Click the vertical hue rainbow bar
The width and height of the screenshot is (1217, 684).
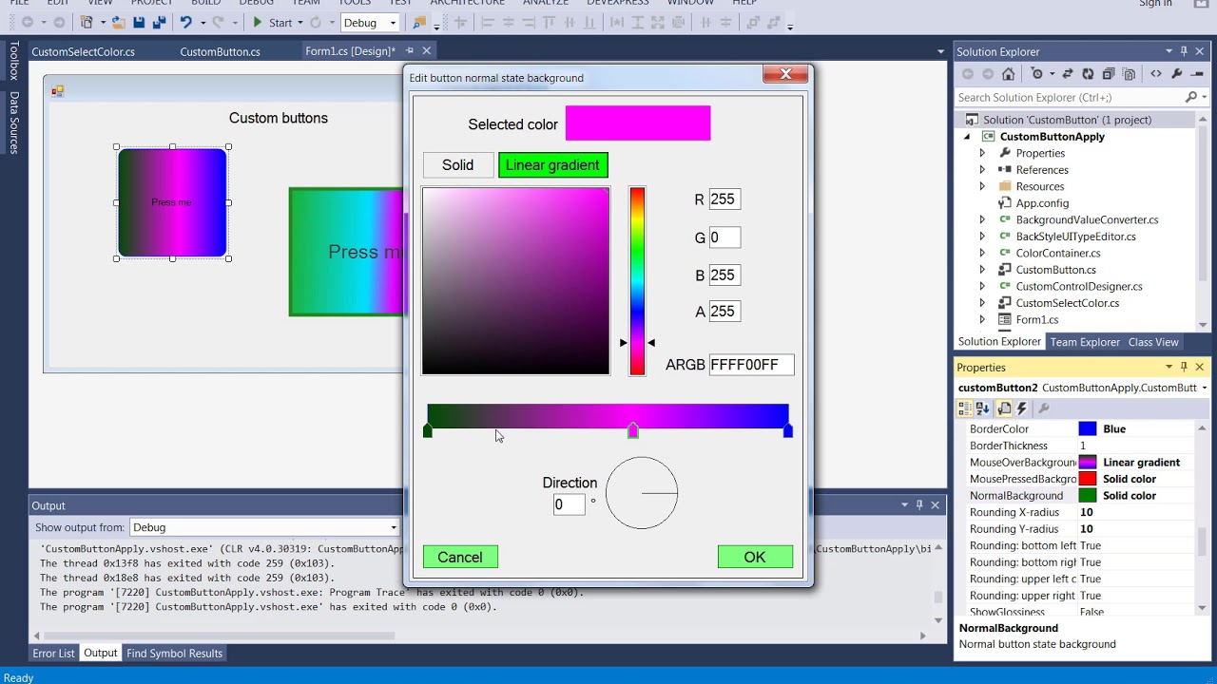click(x=637, y=281)
